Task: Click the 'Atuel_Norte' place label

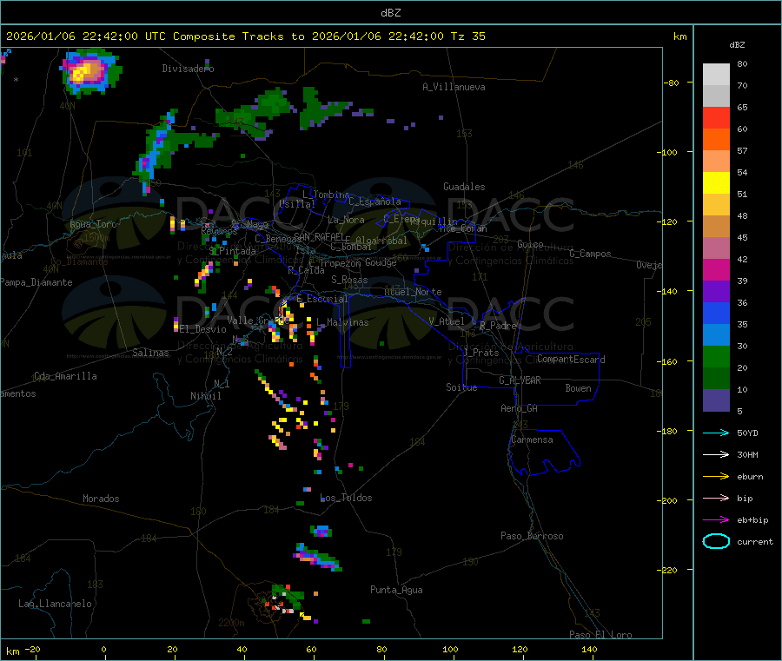Action: coord(413,292)
